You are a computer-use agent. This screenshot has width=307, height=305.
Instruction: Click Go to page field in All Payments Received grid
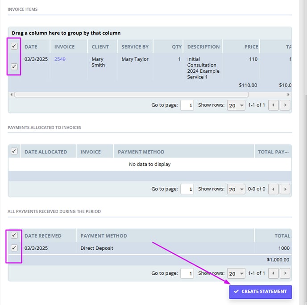pyautogui.click(x=187, y=273)
